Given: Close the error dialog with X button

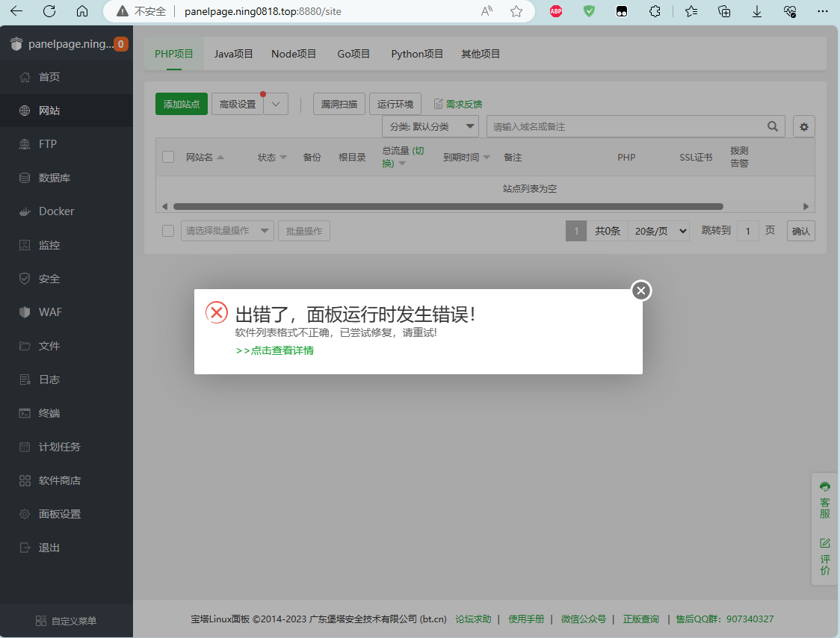Looking at the screenshot, I should [x=641, y=291].
